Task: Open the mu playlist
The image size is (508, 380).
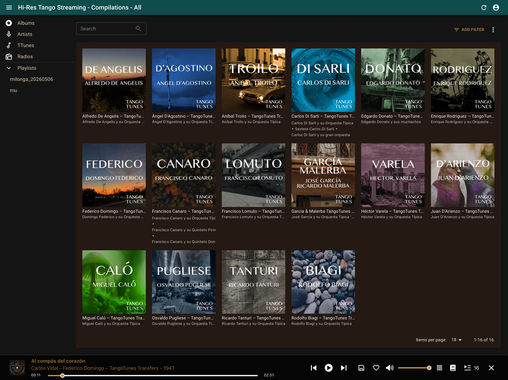Action: pos(13,90)
